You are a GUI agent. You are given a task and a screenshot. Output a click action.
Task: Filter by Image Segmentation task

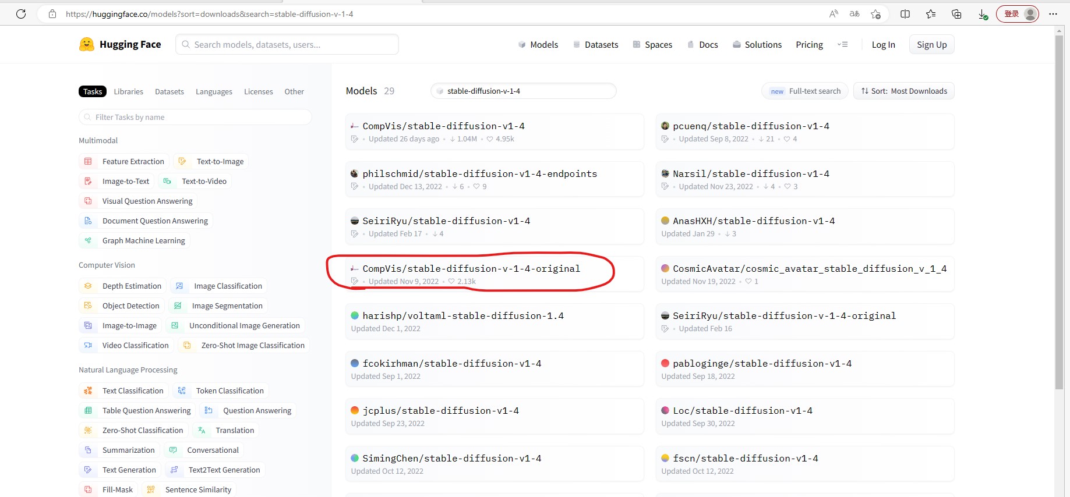coord(218,306)
